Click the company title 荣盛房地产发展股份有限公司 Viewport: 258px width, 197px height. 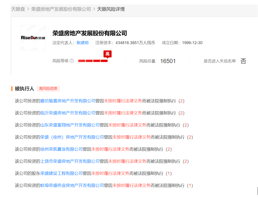[90, 33]
